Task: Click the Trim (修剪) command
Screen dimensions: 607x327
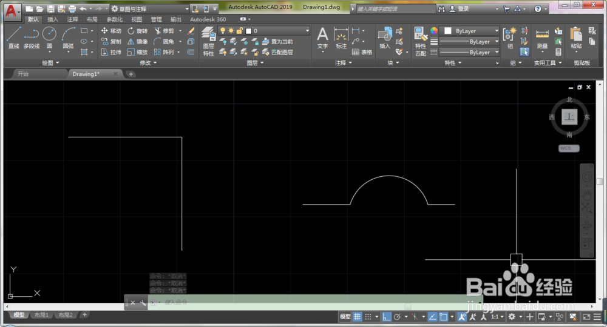Action: click(164, 31)
